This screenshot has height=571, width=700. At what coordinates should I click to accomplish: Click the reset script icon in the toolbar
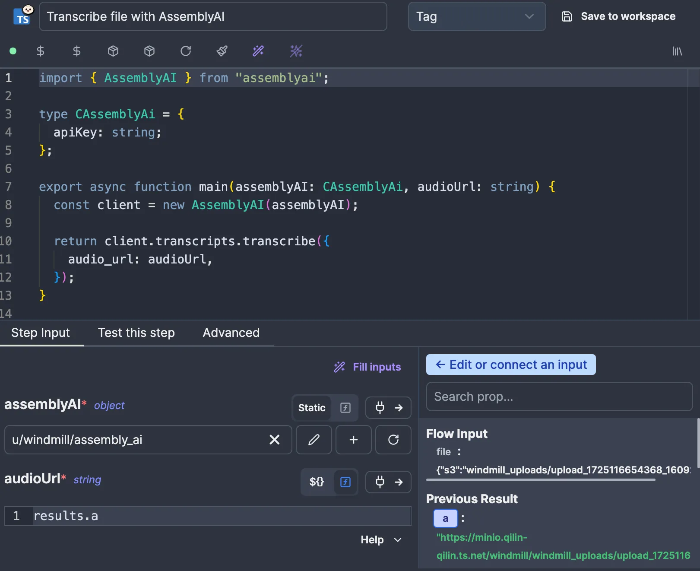(185, 51)
